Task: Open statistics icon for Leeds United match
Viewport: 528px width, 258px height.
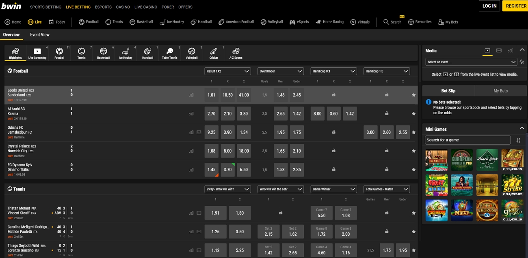Action: pyautogui.click(x=191, y=95)
